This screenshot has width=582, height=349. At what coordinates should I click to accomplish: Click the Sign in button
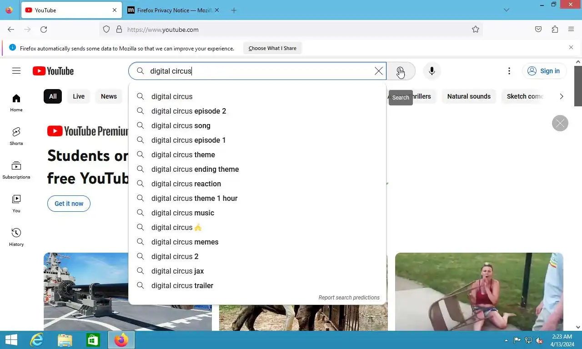544,71
